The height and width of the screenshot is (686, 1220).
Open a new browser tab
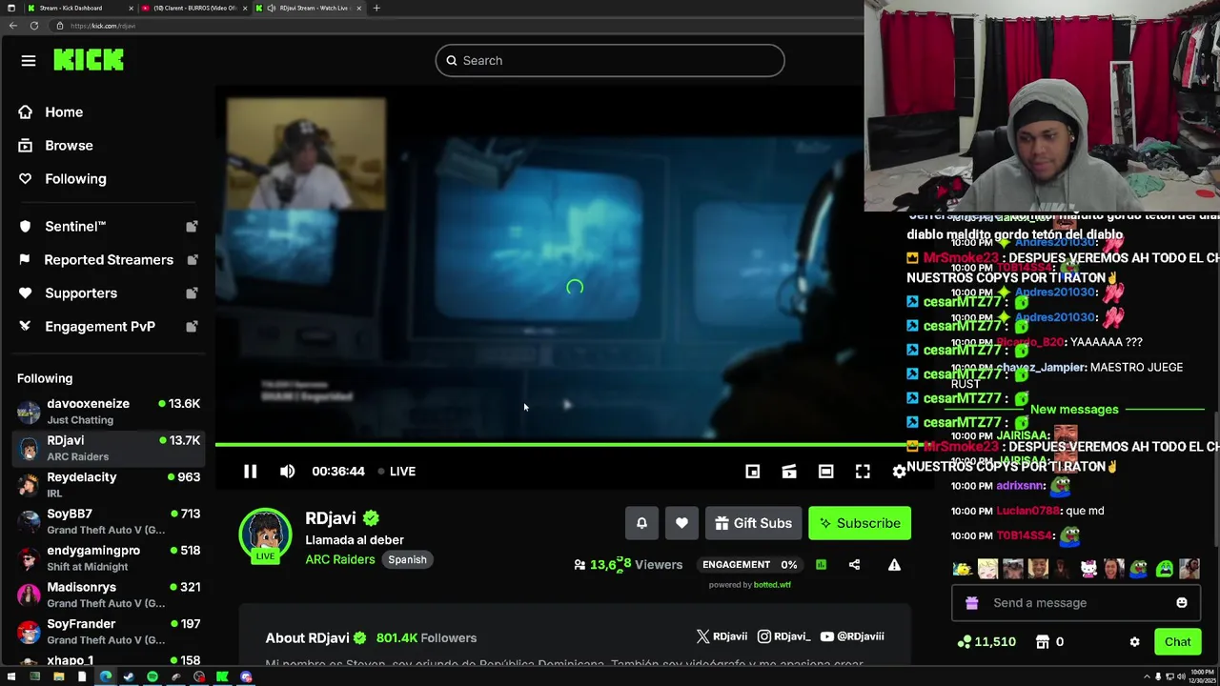376,8
